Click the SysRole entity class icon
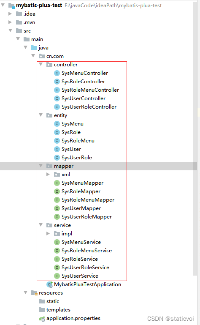The image size is (200, 325). click(x=57, y=132)
